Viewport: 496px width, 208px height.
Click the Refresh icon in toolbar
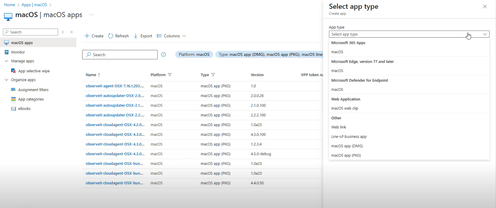pos(111,36)
